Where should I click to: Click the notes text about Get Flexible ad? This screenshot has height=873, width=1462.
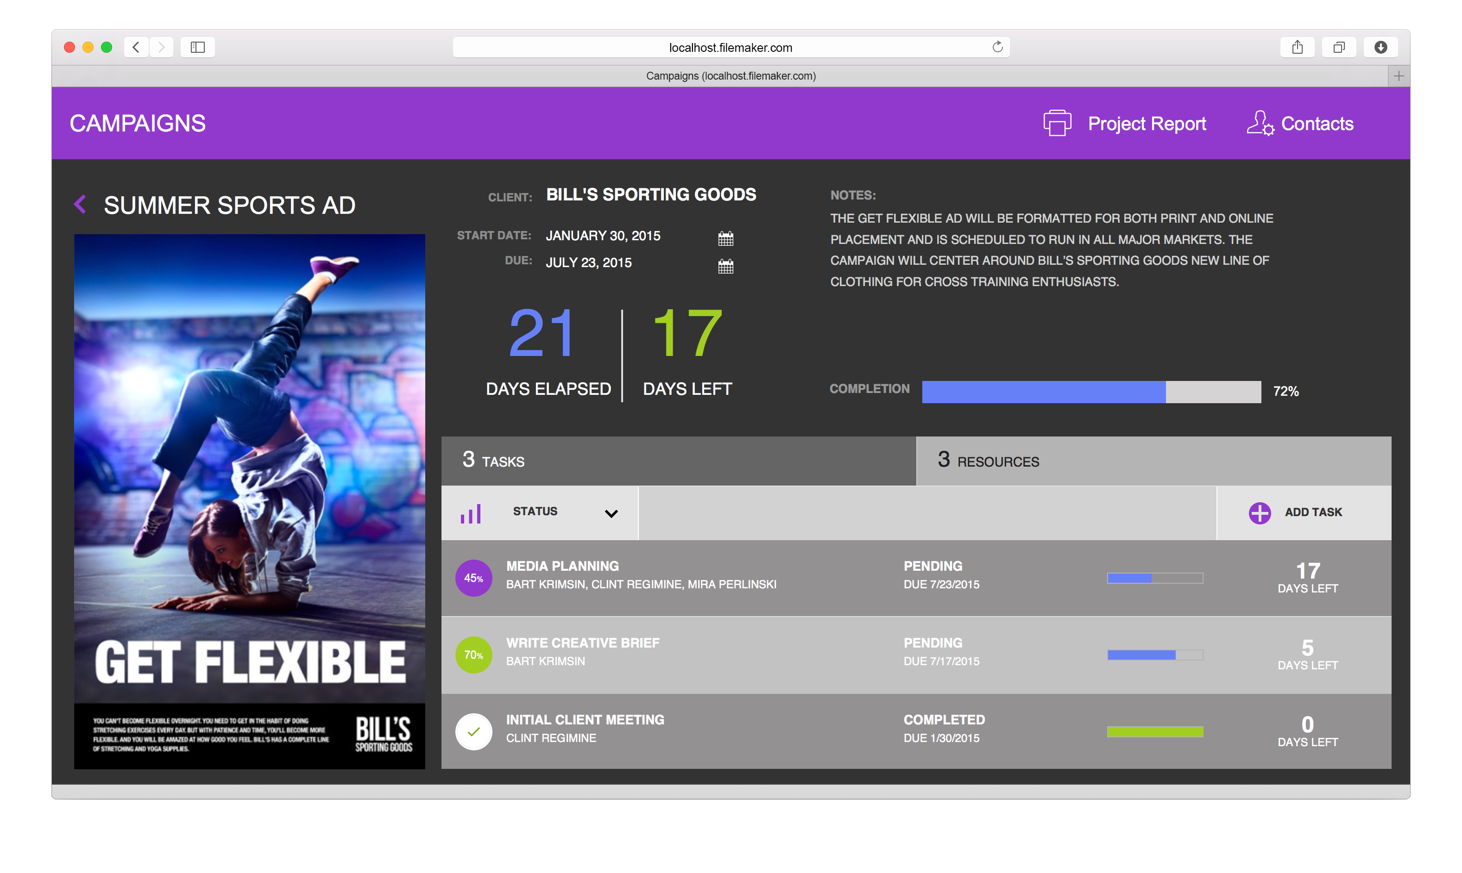coord(1051,250)
